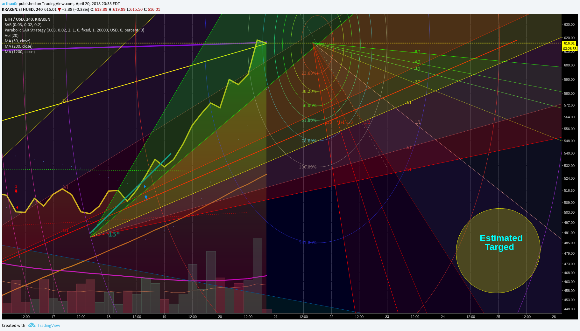Click the TradingView cloud logo icon
The width and height of the screenshot is (580, 331).
tap(32, 325)
